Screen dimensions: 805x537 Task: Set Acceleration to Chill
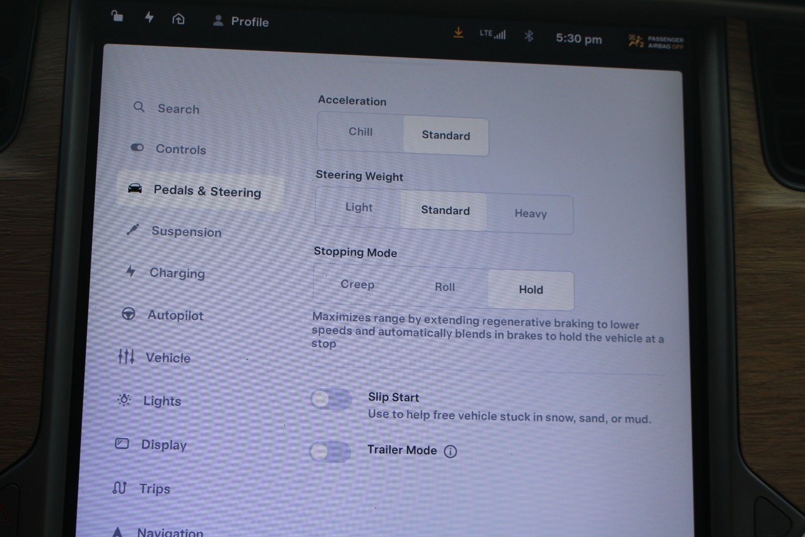pos(360,132)
